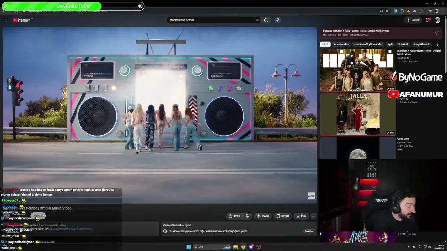Save the video with Kaydet
Screen dimensions: 447x251
tap(283, 216)
